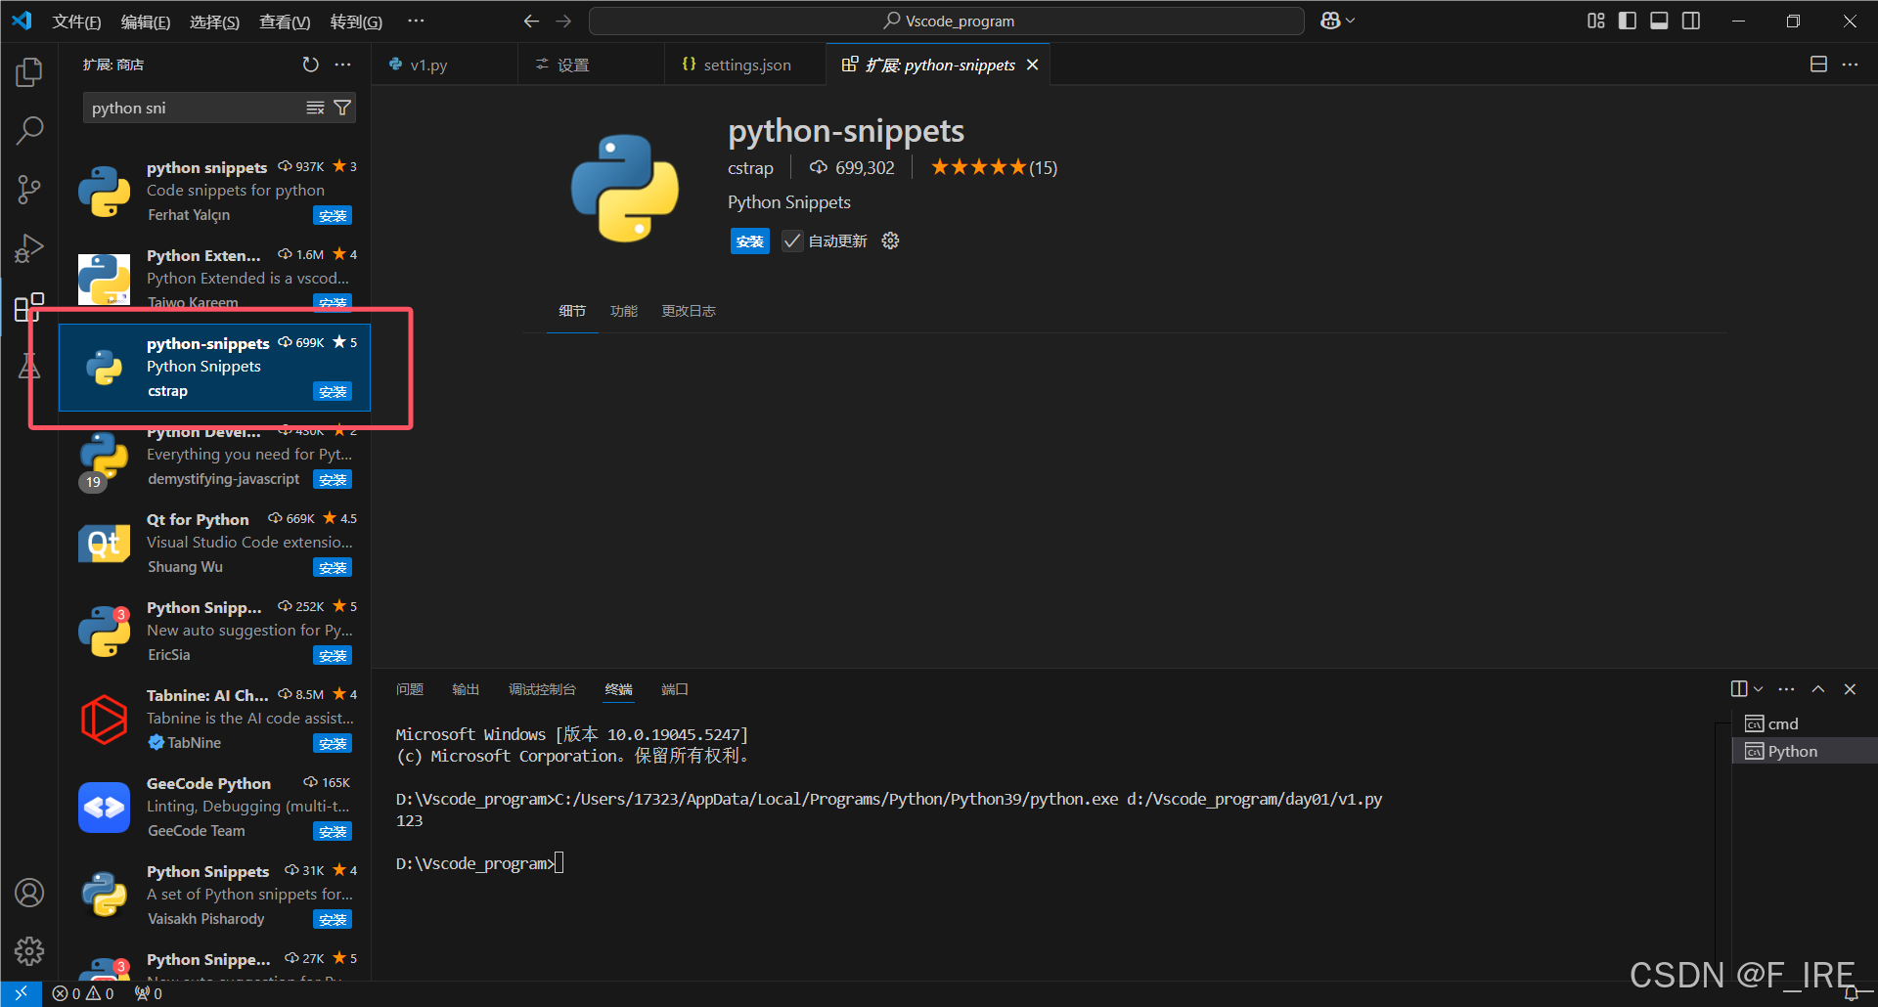
Task: Open extension settings gear next to auto update
Action: (x=890, y=241)
